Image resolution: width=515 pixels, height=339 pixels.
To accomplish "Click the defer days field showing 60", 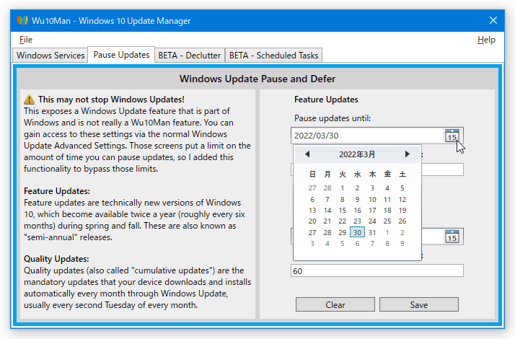I will pos(377,270).
